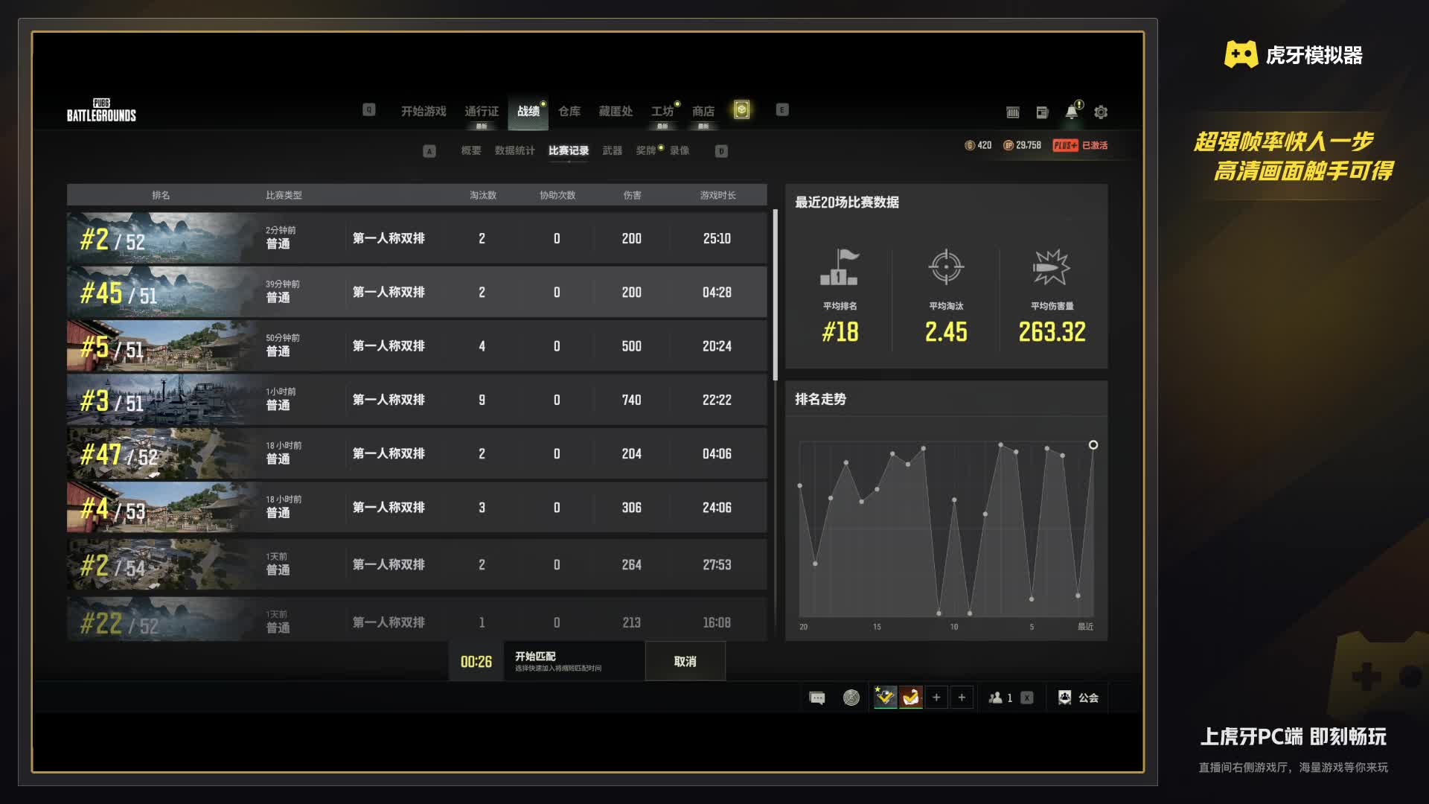Open the settings gear icon
The image size is (1429, 804).
[1101, 112]
